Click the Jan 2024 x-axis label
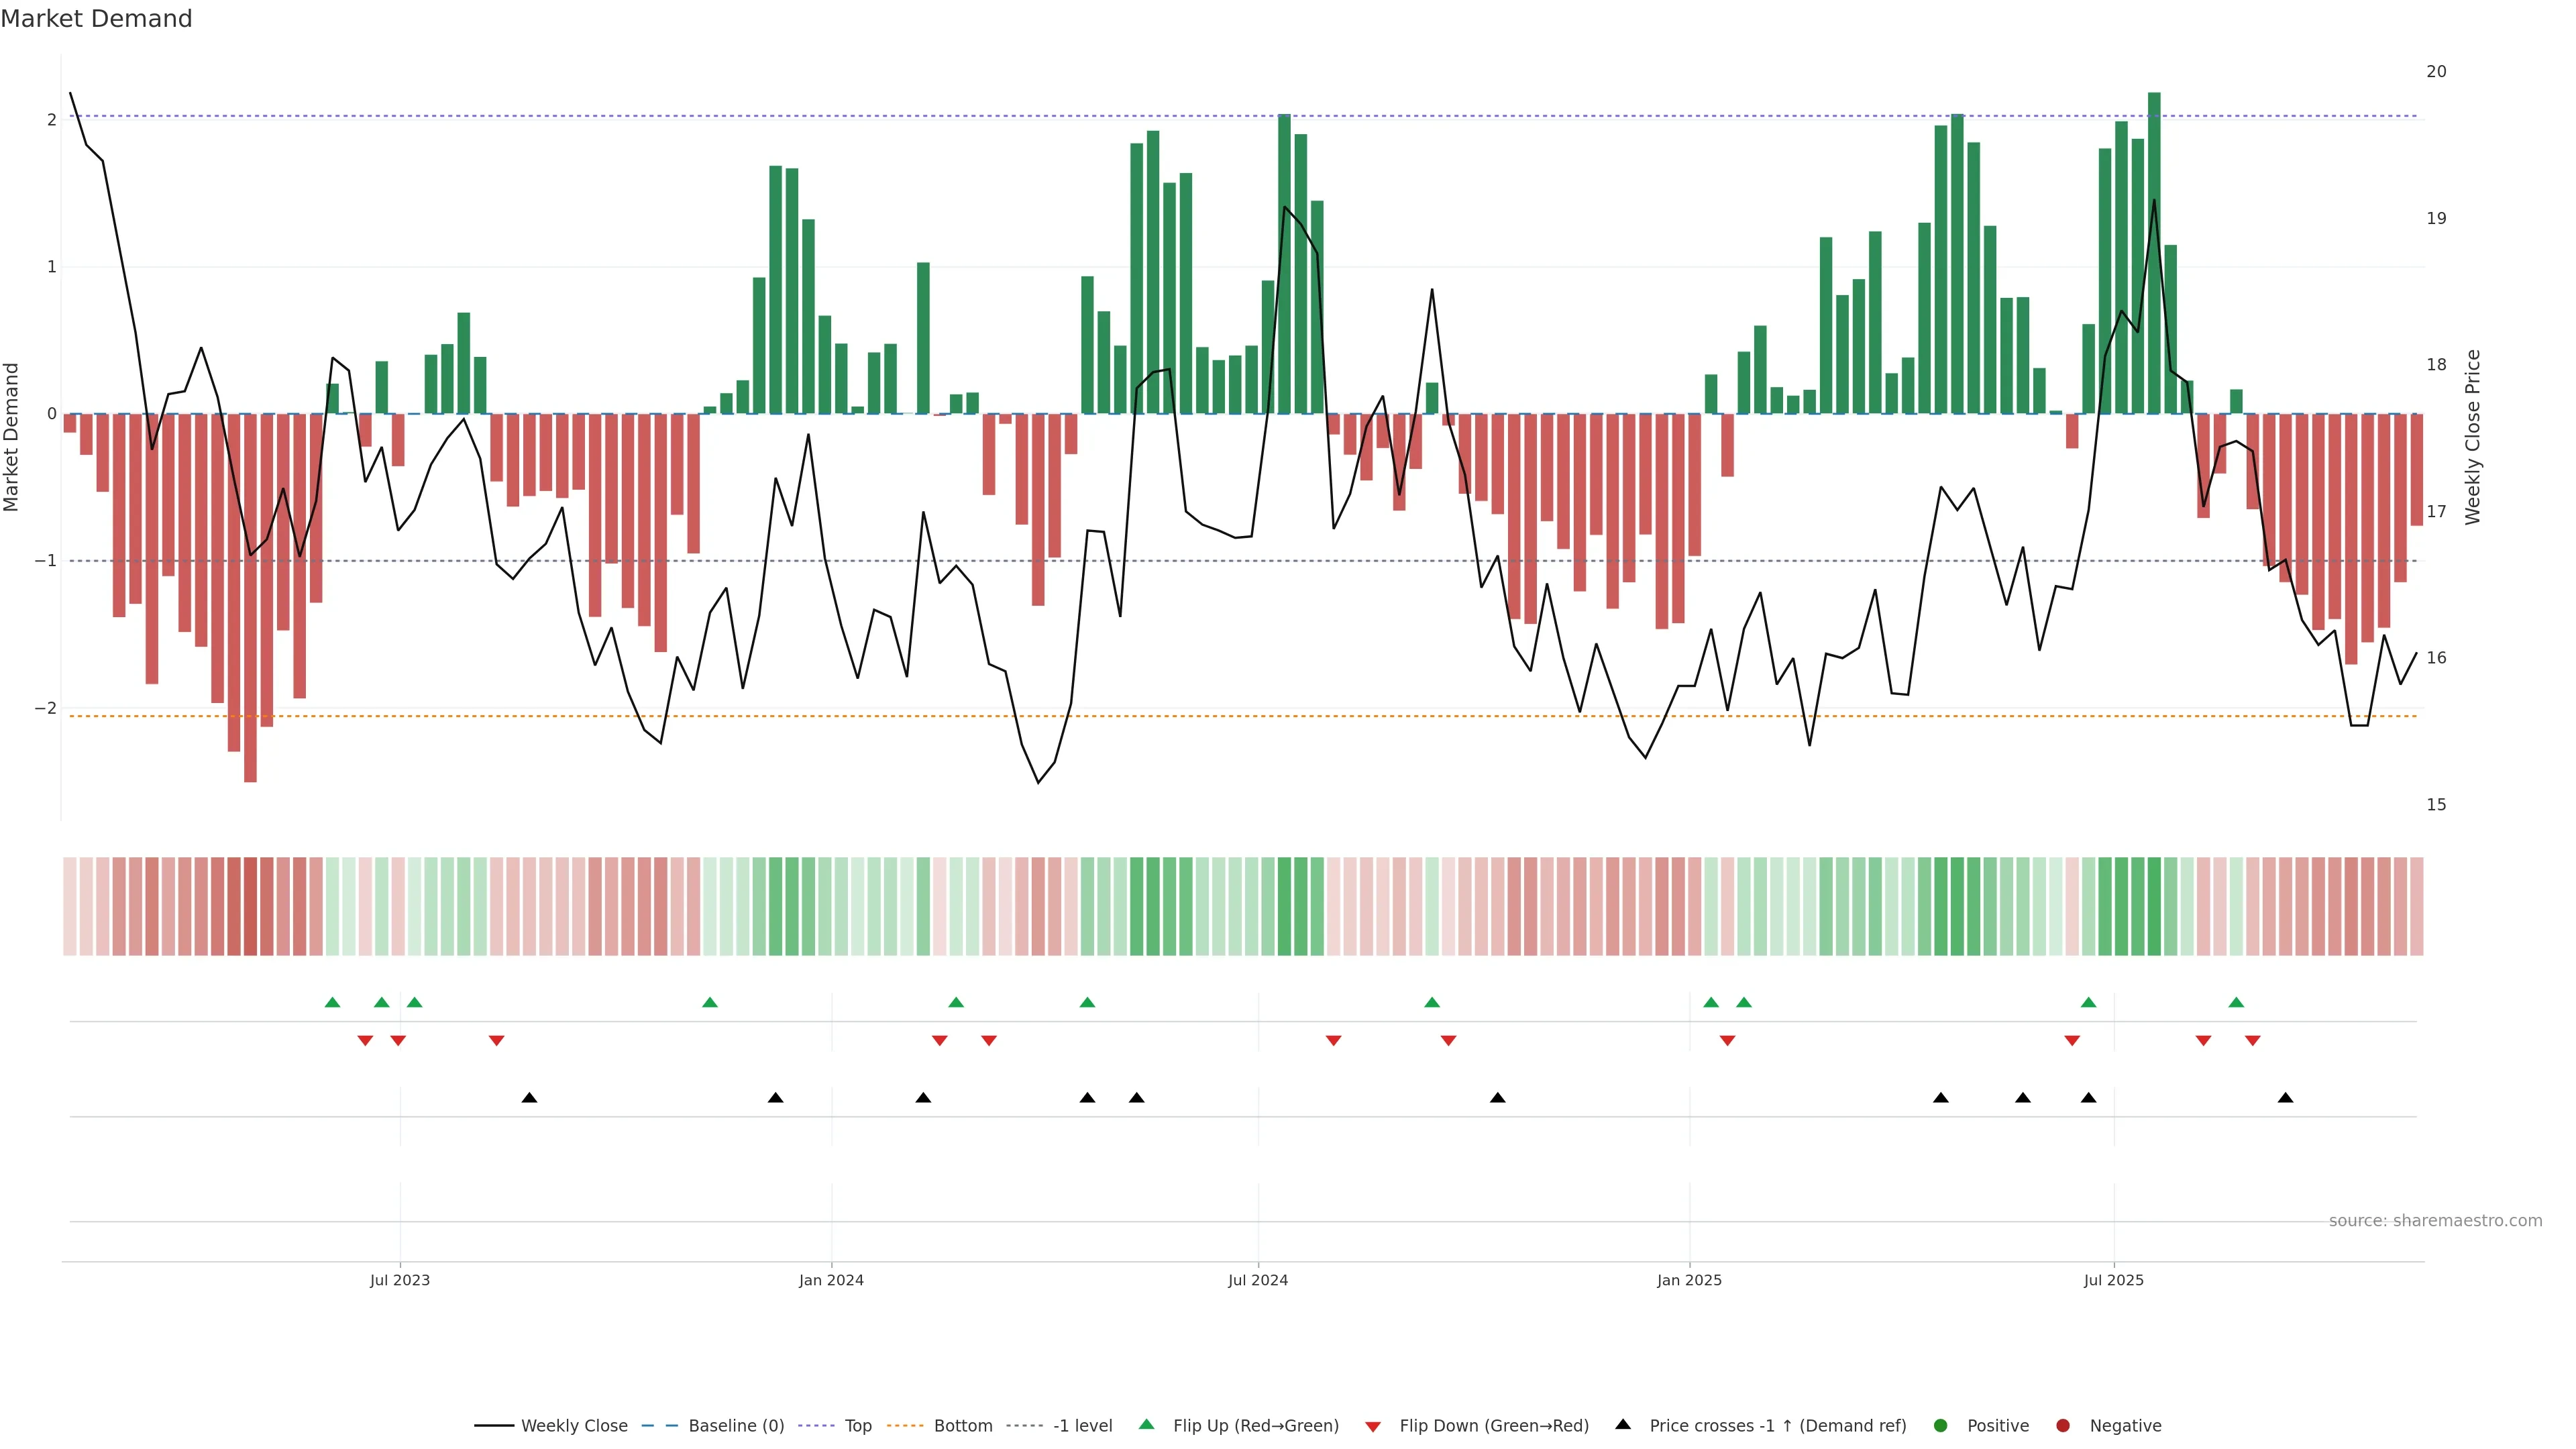 [831, 1280]
